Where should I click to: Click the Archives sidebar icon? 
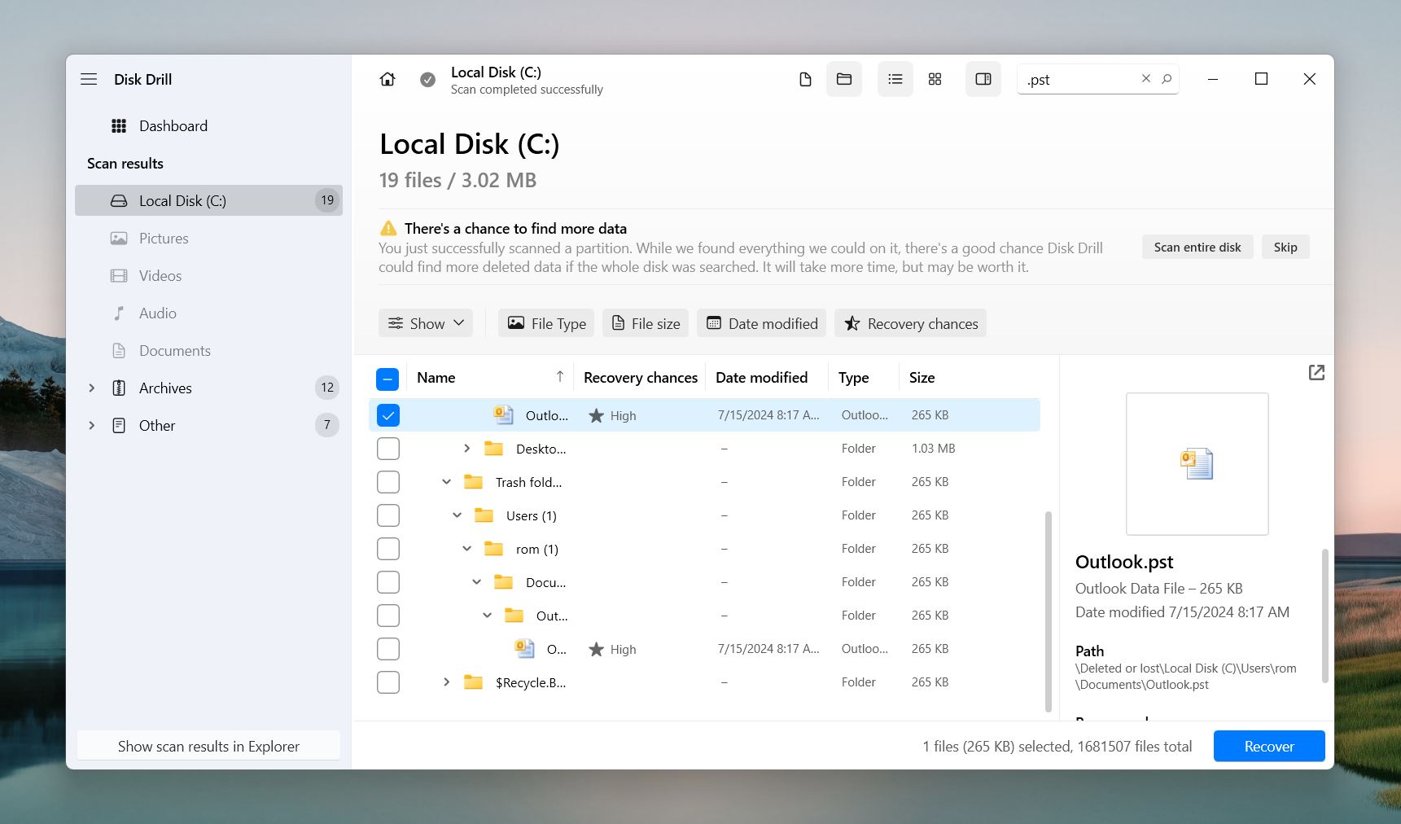click(119, 388)
